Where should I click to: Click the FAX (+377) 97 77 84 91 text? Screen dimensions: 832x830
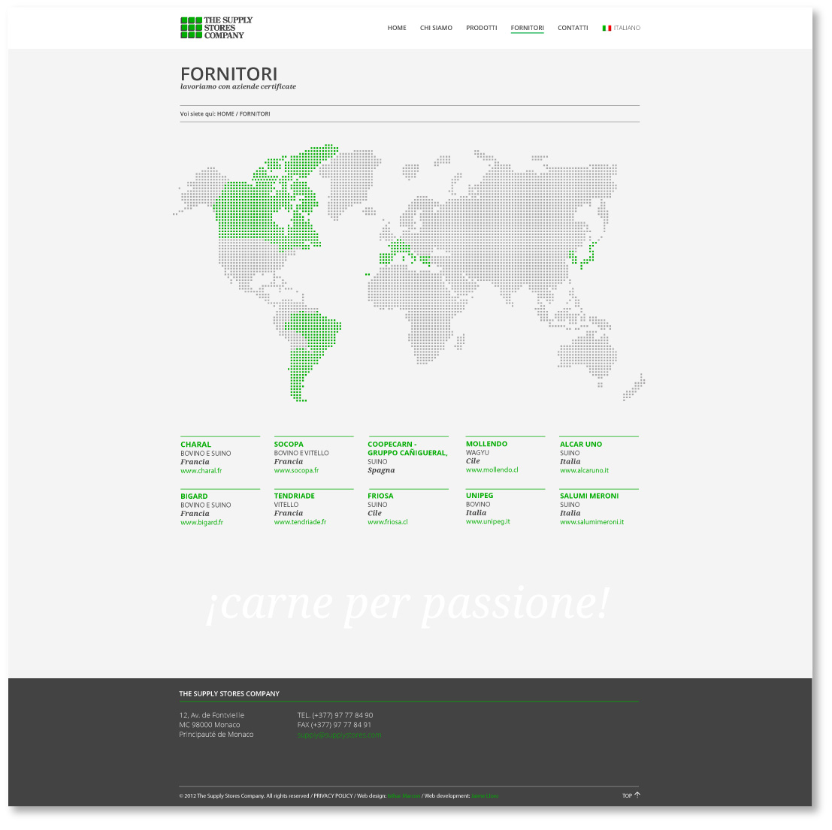(334, 725)
